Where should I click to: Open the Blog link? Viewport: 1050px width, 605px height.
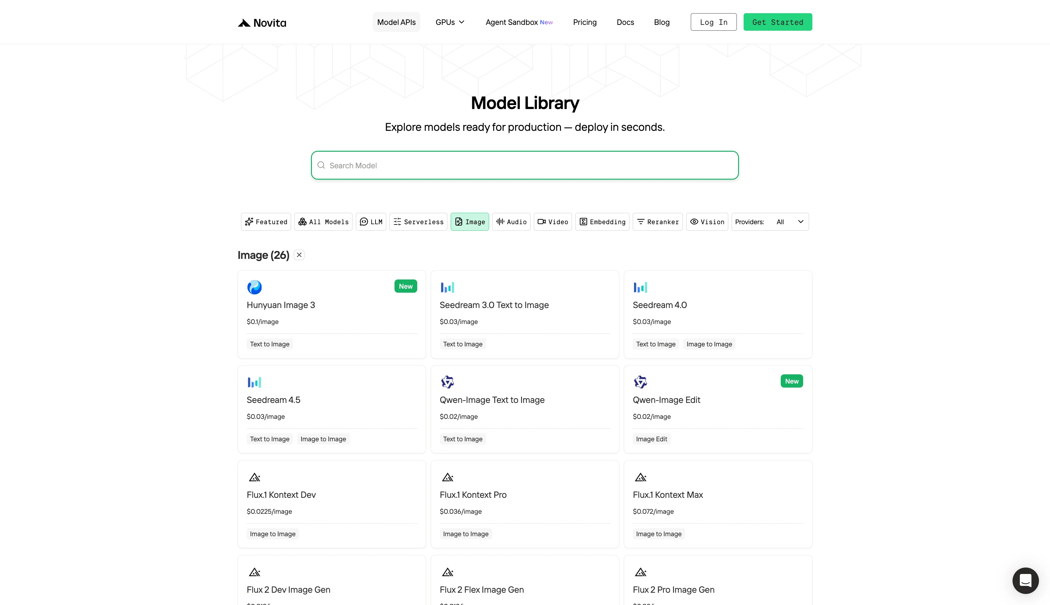[x=662, y=22]
